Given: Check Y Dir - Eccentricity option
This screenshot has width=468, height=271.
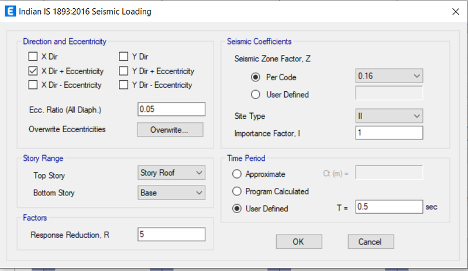Looking at the screenshot, I should pyautogui.click(x=123, y=85).
